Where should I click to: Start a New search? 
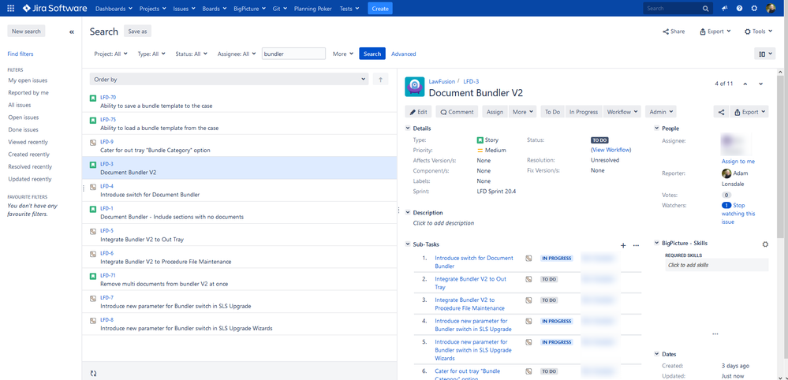pyautogui.click(x=26, y=31)
